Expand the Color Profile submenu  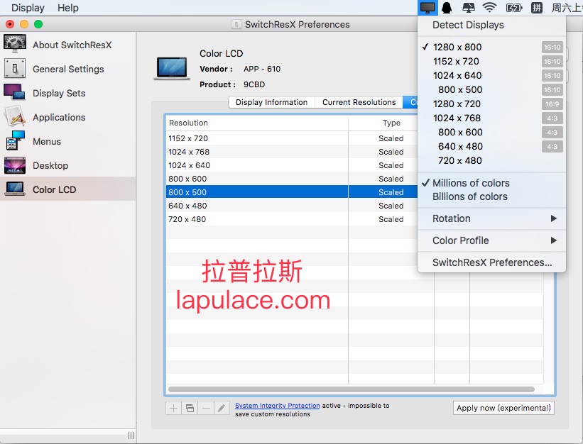click(491, 240)
